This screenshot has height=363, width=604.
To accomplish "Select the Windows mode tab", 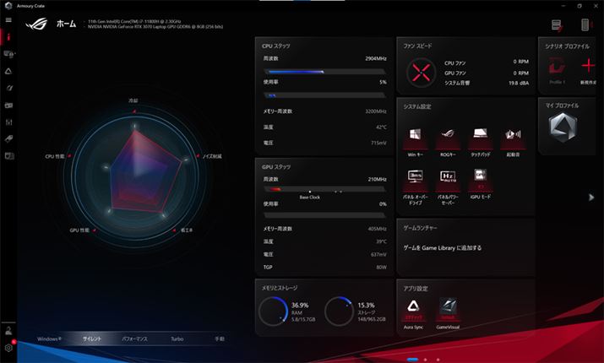I will click(x=50, y=339).
